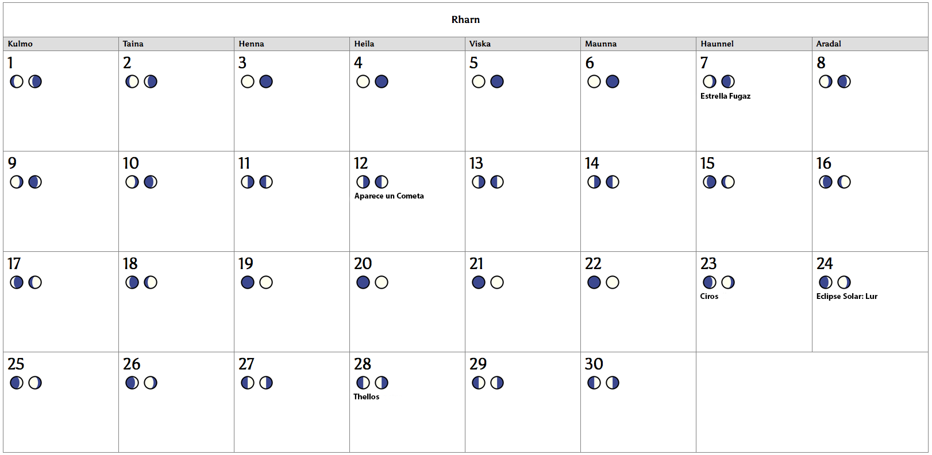This screenshot has width=932, height=455.
Task: Click the first moon icon on day 27
Action: (248, 383)
